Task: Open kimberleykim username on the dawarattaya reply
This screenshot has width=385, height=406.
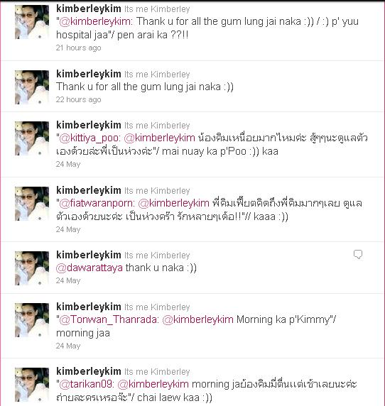Action: click(89, 255)
